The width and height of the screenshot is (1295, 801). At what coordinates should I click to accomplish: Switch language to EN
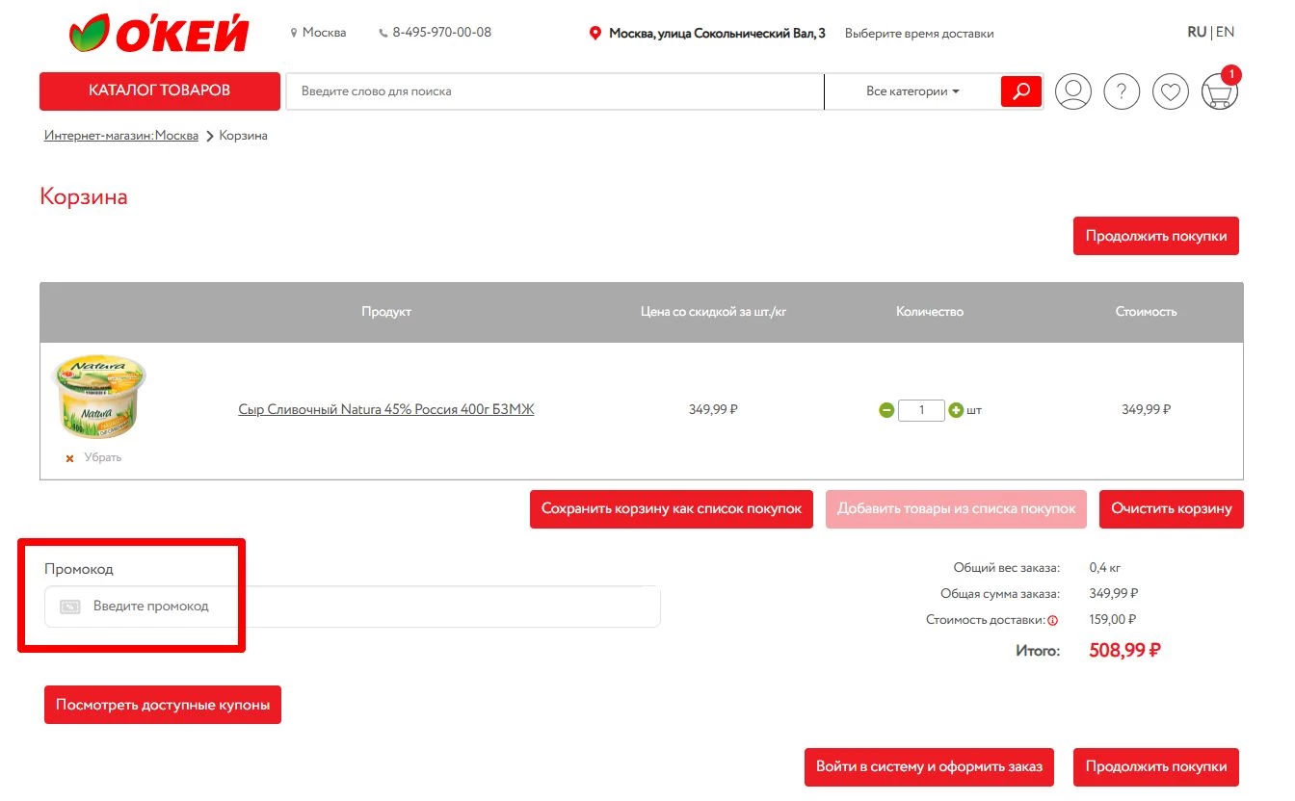[1225, 32]
